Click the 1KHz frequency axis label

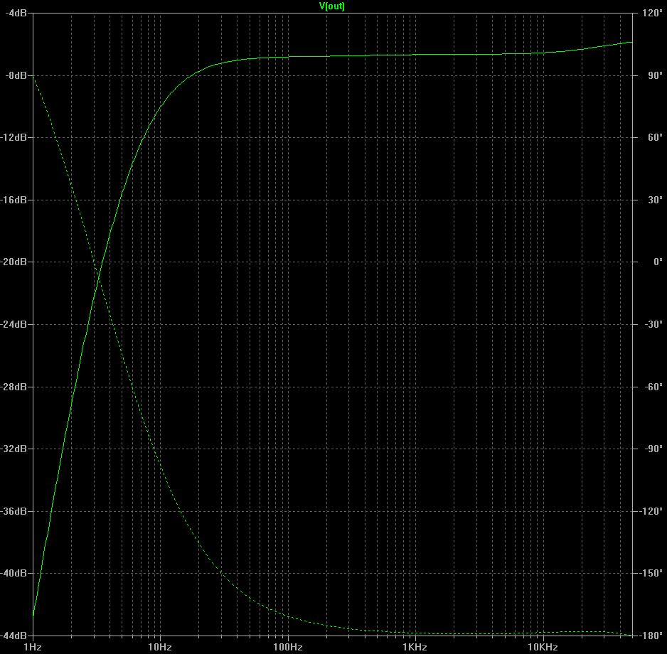(415, 647)
